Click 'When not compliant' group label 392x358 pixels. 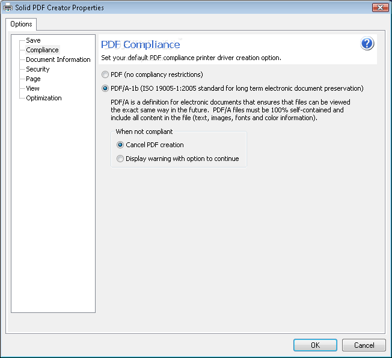[144, 132]
